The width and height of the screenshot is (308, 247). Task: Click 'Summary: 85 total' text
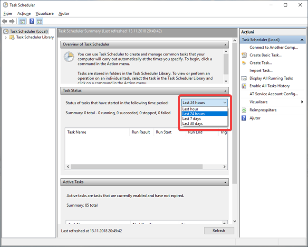(x=82, y=205)
